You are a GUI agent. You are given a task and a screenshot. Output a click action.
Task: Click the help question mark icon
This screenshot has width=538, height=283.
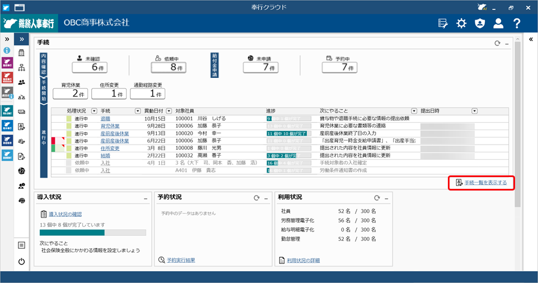pyautogui.click(x=517, y=23)
